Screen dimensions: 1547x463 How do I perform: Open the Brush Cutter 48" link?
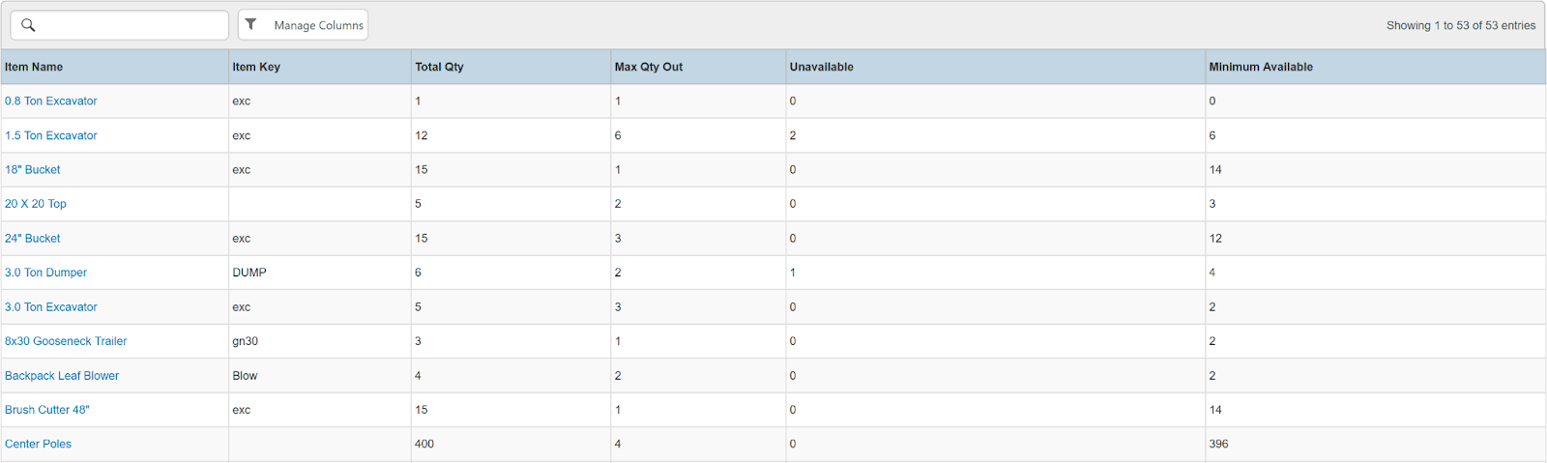tap(47, 410)
